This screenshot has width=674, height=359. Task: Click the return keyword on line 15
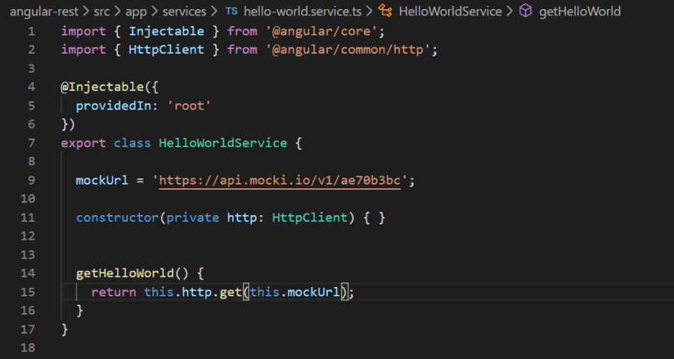[113, 292]
